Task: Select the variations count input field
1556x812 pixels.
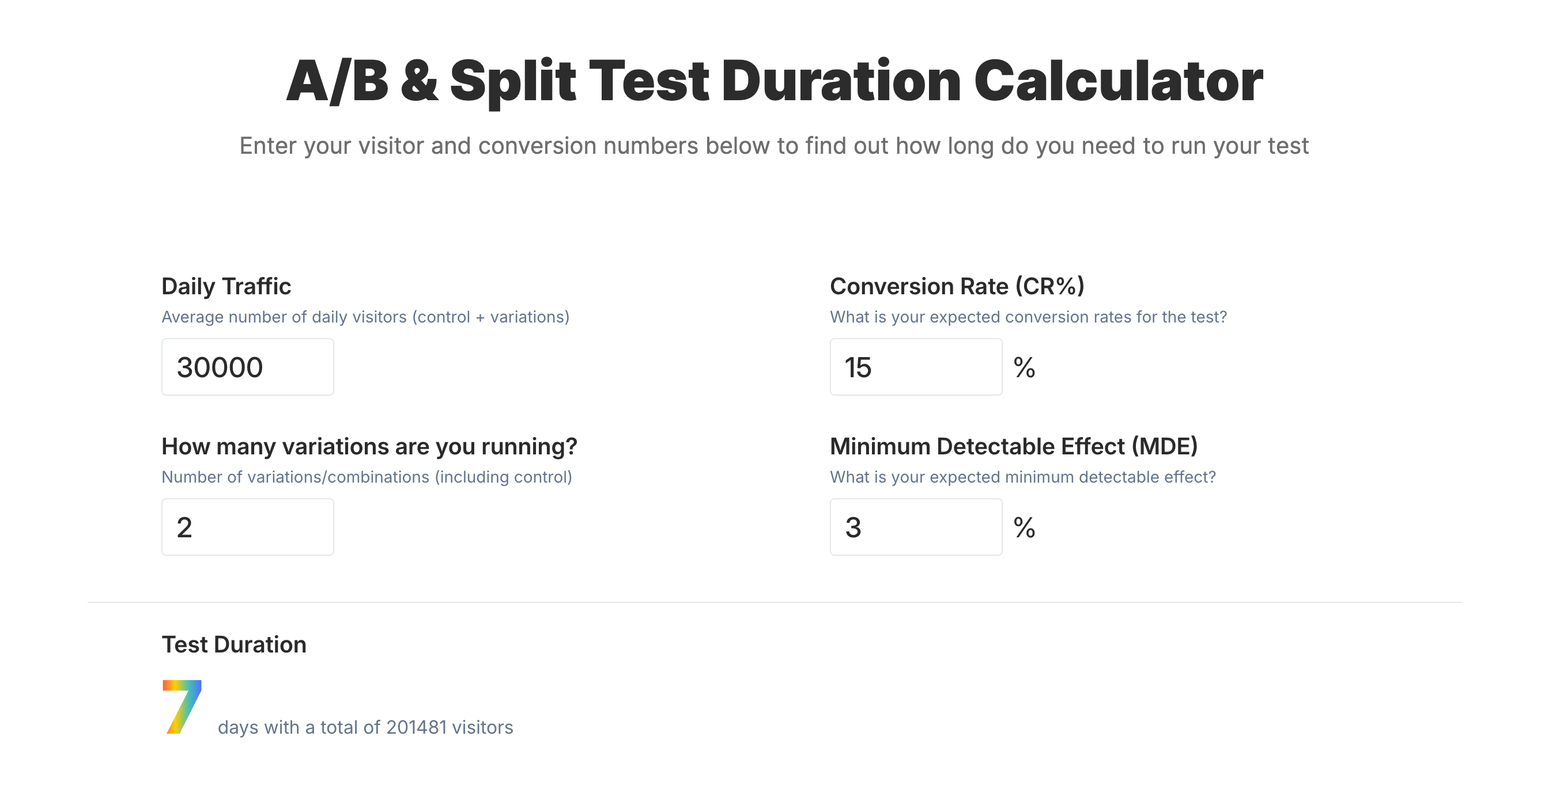Action: pos(247,526)
